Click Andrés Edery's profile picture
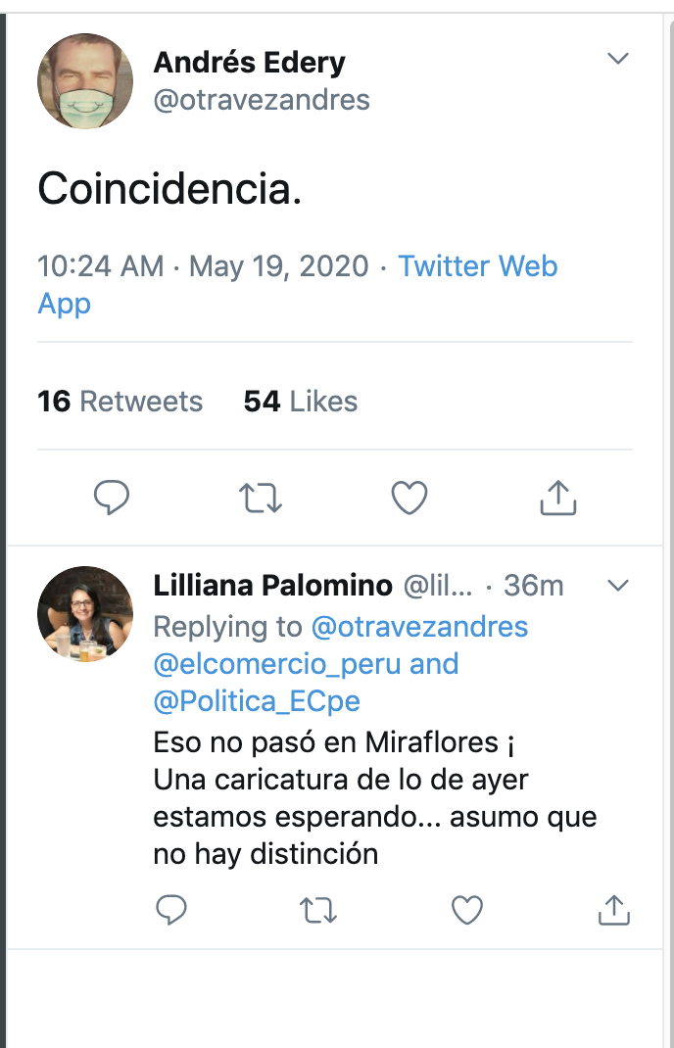The width and height of the screenshot is (674, 1048). 85,81
